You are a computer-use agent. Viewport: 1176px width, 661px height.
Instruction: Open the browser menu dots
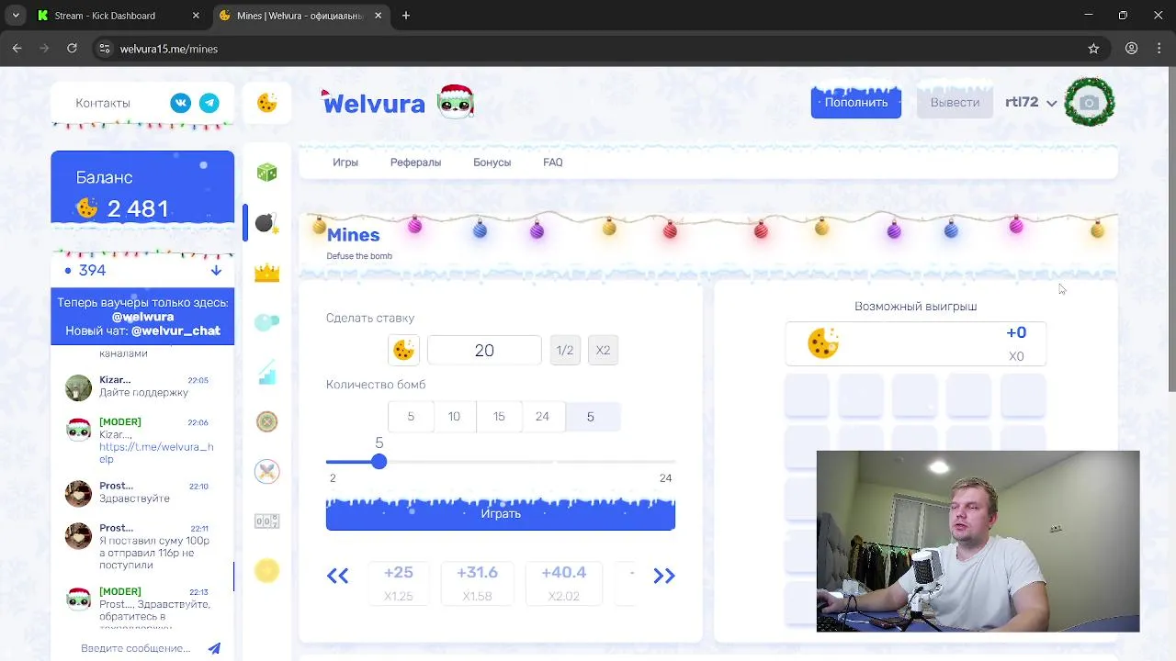pos(1159,49)
